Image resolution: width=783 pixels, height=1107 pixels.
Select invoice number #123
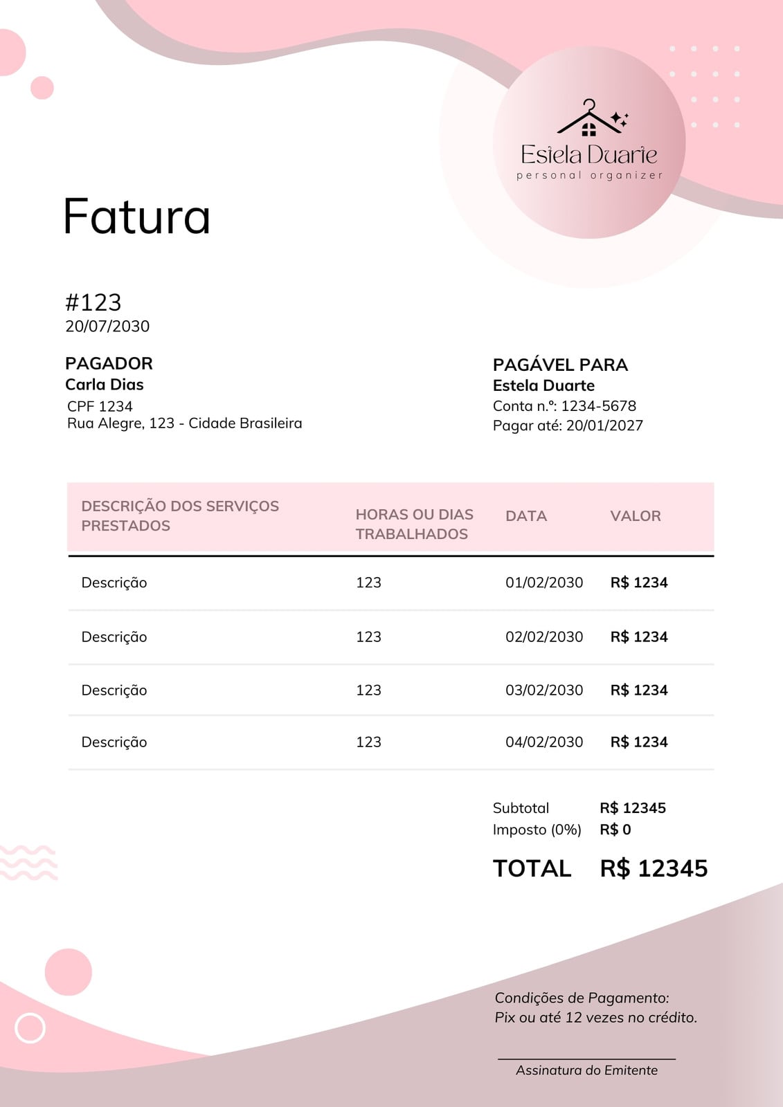(x=93, y=302)
